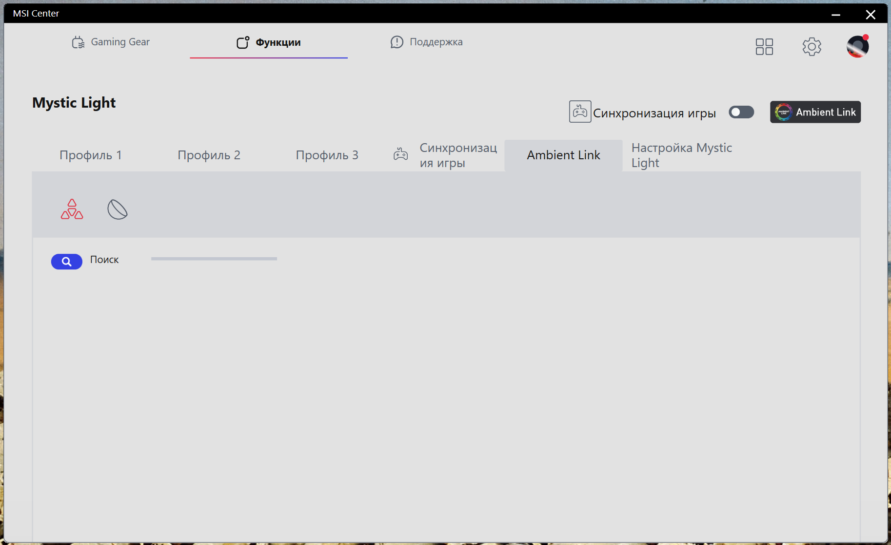Select the Ambient Link tab
Image resolution: width=891 pixels, height=545 pixels.
click(x=563, y=155)
